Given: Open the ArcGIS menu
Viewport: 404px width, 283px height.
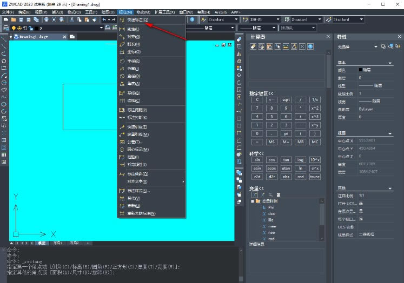Looking at the screenshot, I should [221, 12].
